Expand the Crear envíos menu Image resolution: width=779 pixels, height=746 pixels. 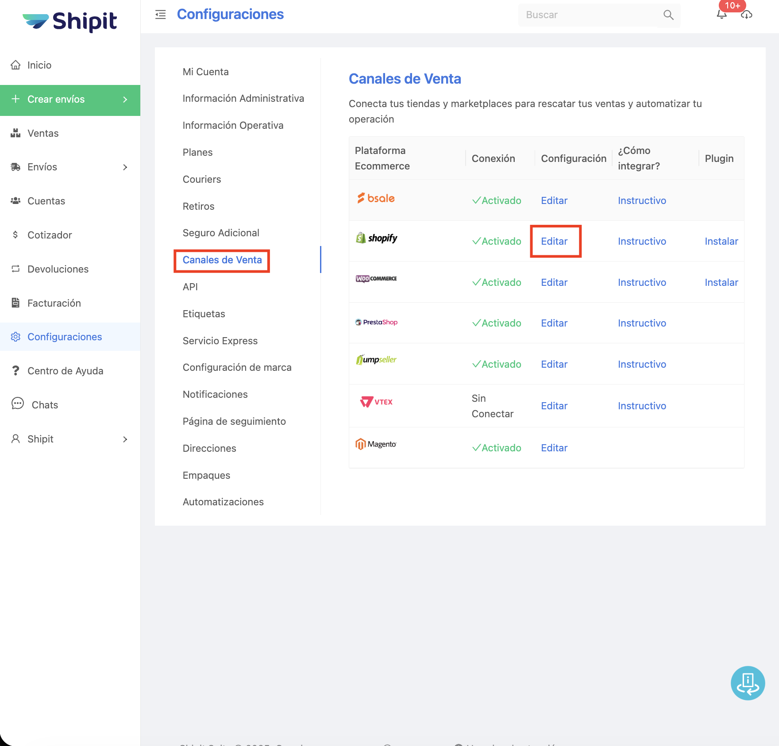pos(70,100)
